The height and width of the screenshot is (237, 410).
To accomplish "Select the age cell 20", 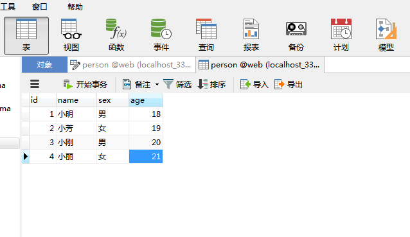I will click(146, 143).
